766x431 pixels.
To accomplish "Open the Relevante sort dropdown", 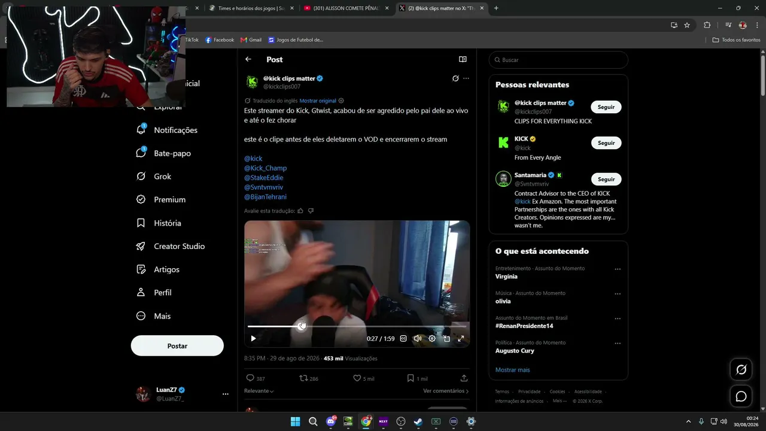I will [x=259, y=391].
